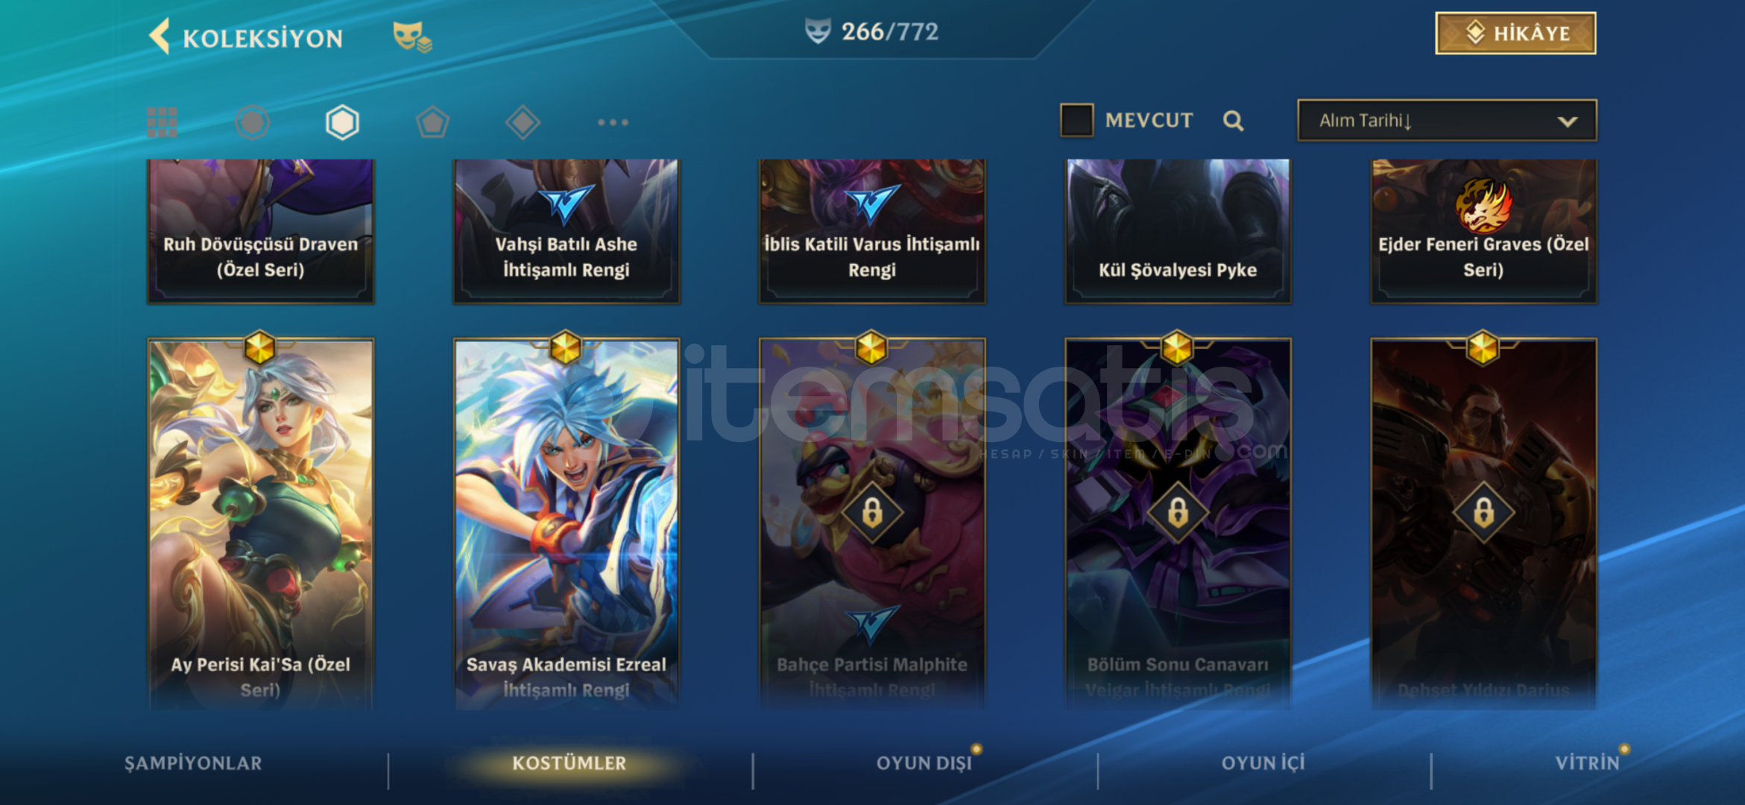The height and width of the screenshot is (805, 1745).
Task: Select the locked Bahçe Partisi Malphite skin
Action: [872, 522]
